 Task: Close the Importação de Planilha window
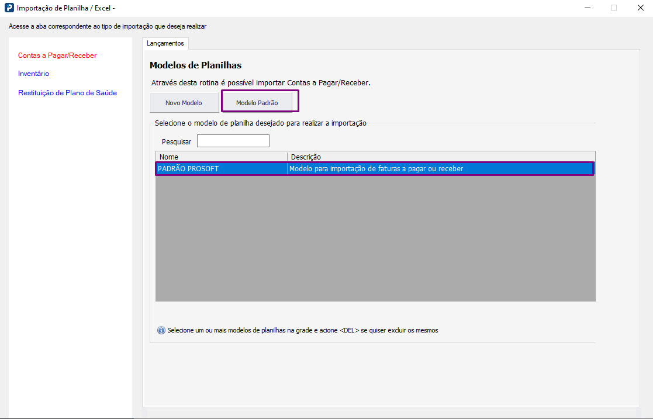click(641, 8)
